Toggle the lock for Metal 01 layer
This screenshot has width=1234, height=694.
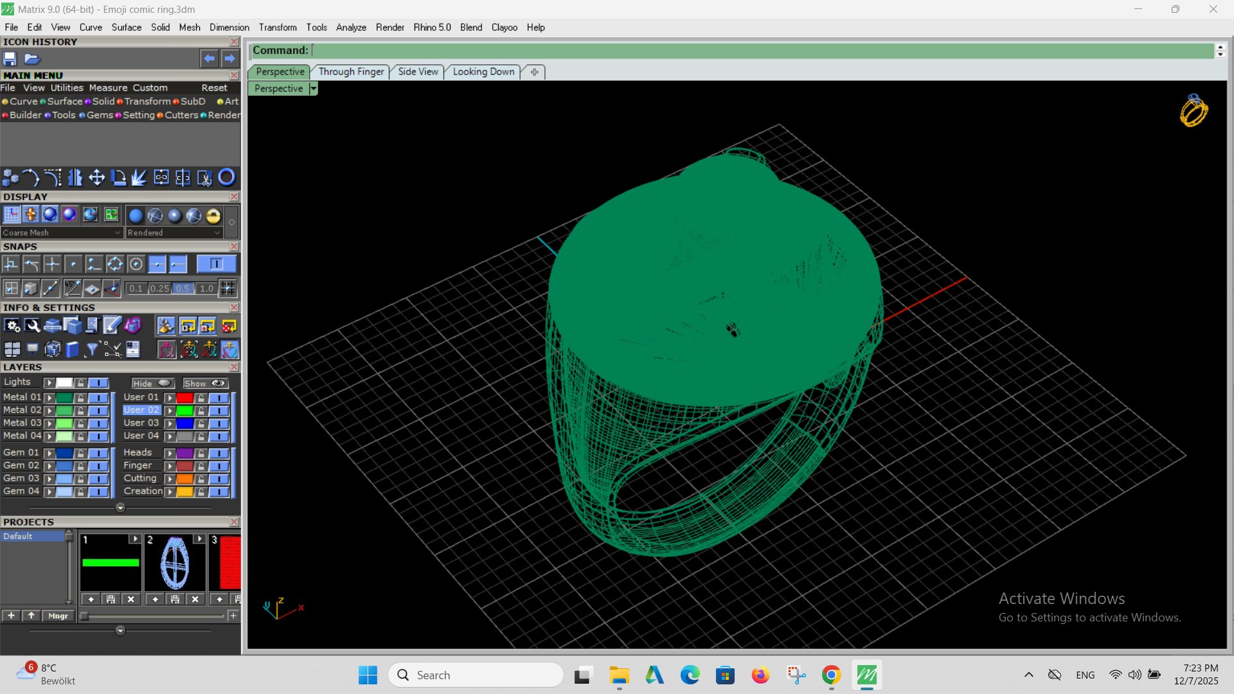[x=80, y=398]
